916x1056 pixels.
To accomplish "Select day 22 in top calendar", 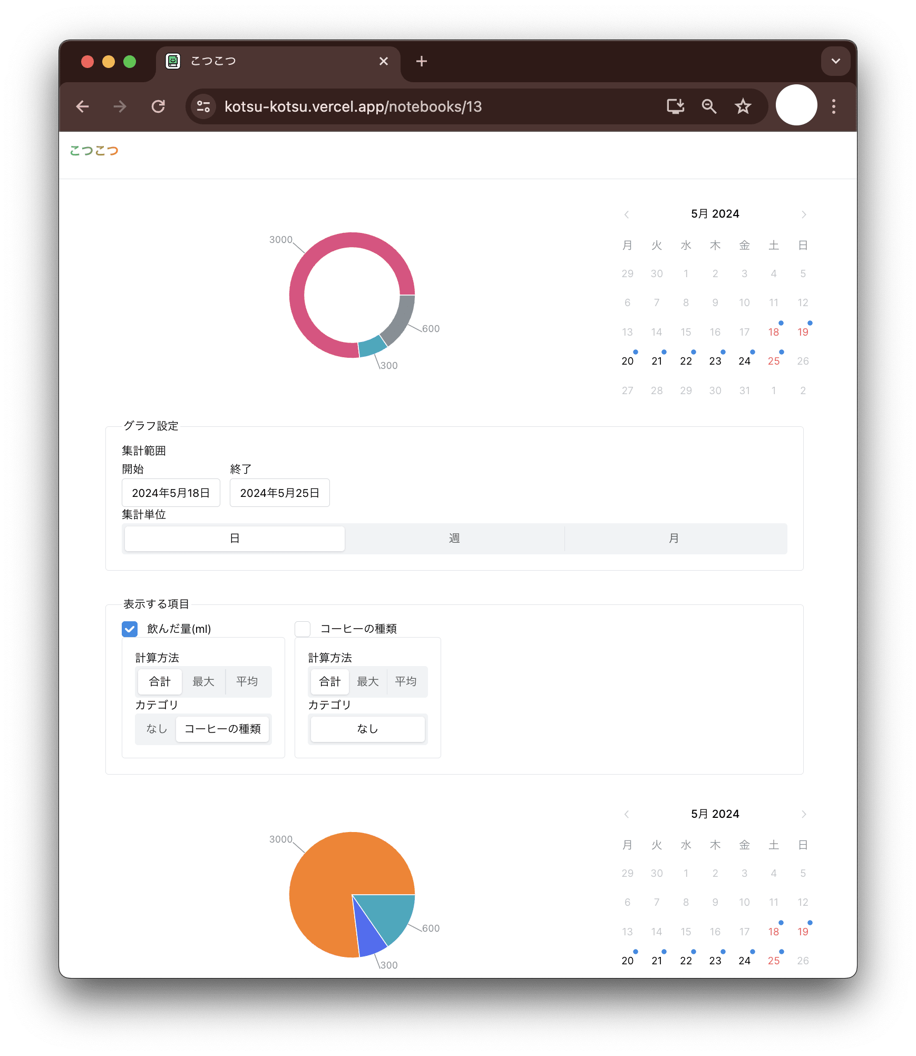I will 686,361.
